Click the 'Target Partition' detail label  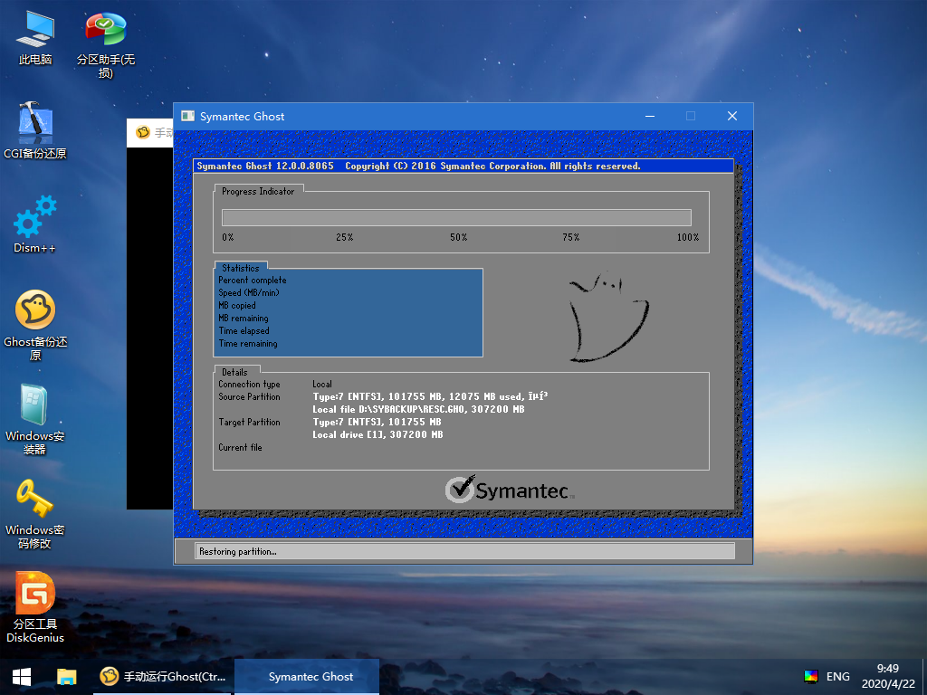pyautogui.click(x=249, y=422)
